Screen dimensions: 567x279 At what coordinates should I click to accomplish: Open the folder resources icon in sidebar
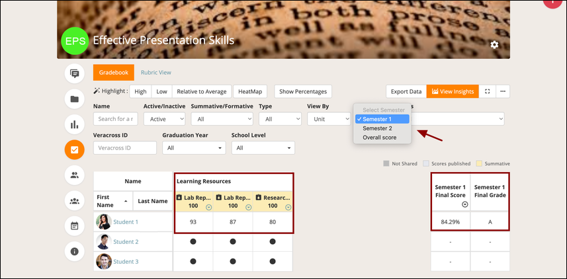pos(75,99)
